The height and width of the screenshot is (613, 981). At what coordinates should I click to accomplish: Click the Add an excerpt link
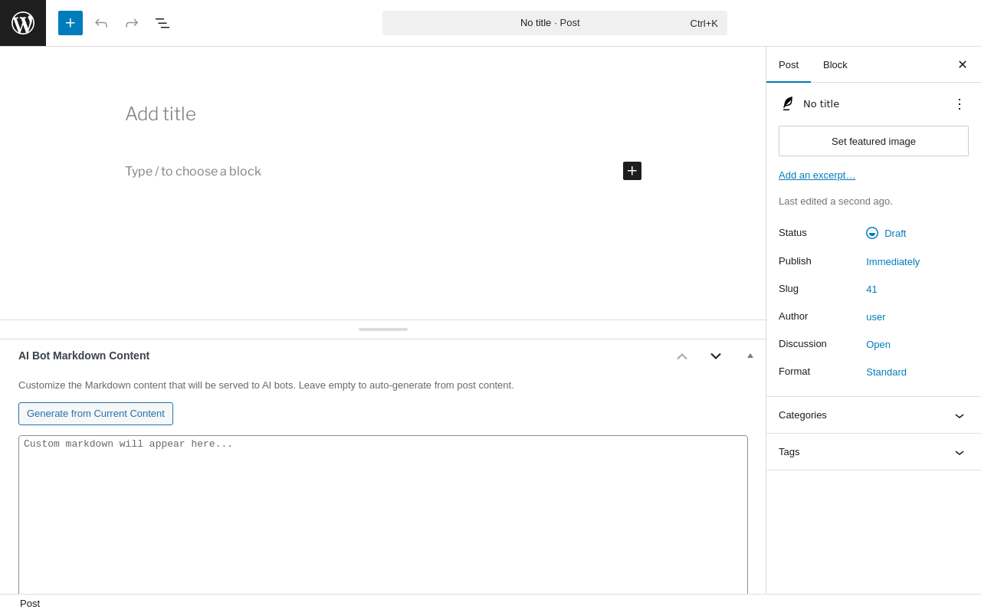point(817,175)
